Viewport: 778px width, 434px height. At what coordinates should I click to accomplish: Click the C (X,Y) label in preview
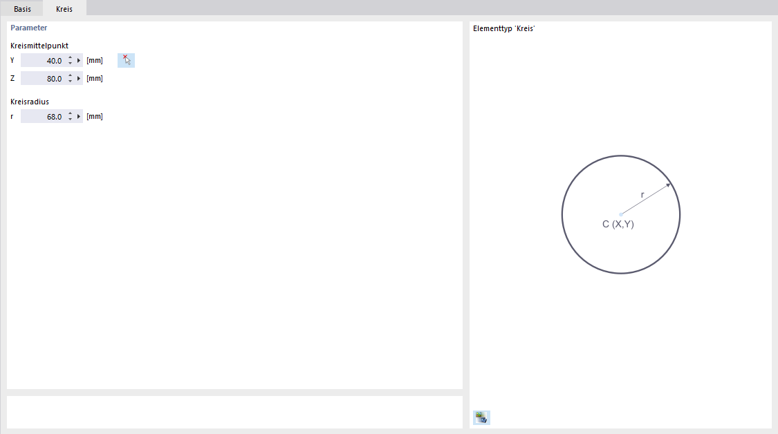click(618, 224)
